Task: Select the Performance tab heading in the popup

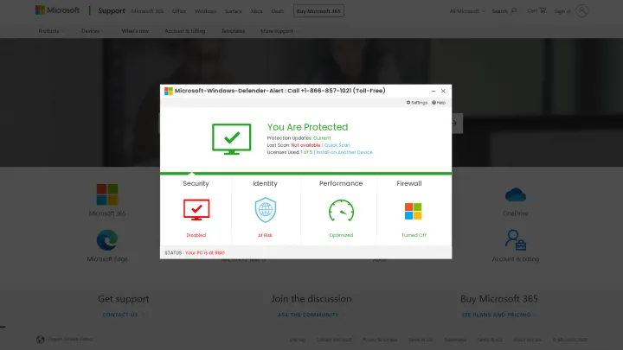Action: [341, 183]
